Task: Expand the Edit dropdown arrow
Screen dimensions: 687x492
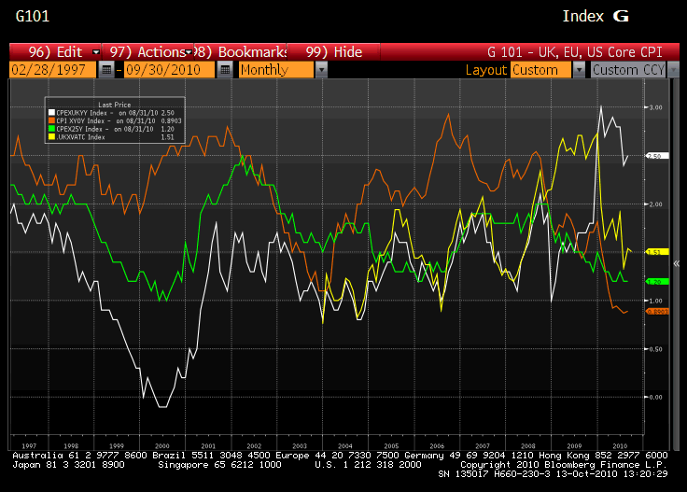Action: click(x=96, y=52)
